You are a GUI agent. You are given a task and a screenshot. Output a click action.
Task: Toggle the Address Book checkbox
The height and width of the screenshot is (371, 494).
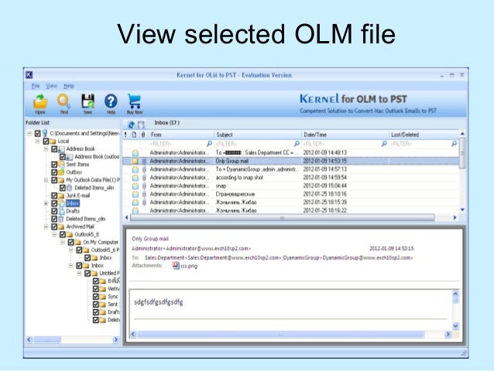click(54, 149)
